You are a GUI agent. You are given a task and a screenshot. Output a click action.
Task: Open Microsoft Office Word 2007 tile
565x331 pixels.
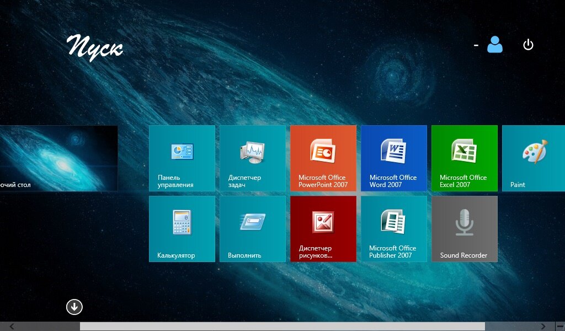394,158
